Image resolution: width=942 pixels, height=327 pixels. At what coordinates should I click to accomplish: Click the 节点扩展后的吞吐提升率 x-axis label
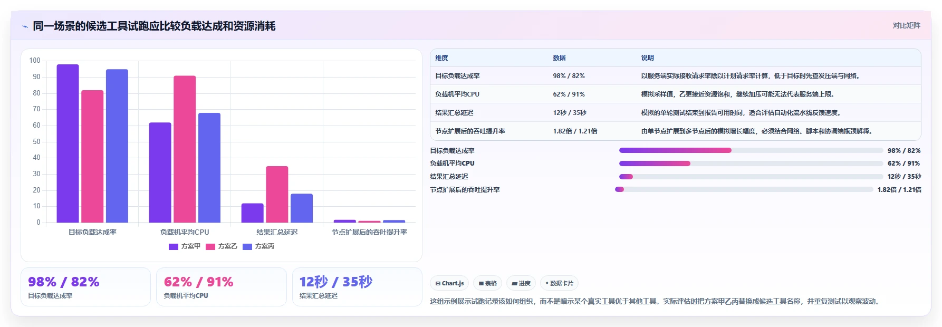[x=369, y=232]
